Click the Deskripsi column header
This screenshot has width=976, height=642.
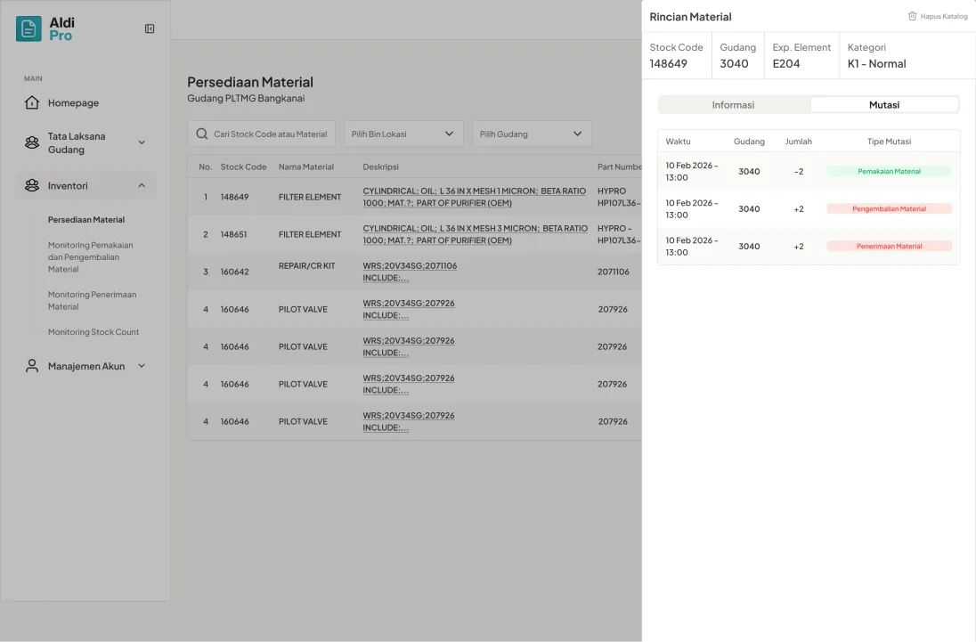[380, 167]
